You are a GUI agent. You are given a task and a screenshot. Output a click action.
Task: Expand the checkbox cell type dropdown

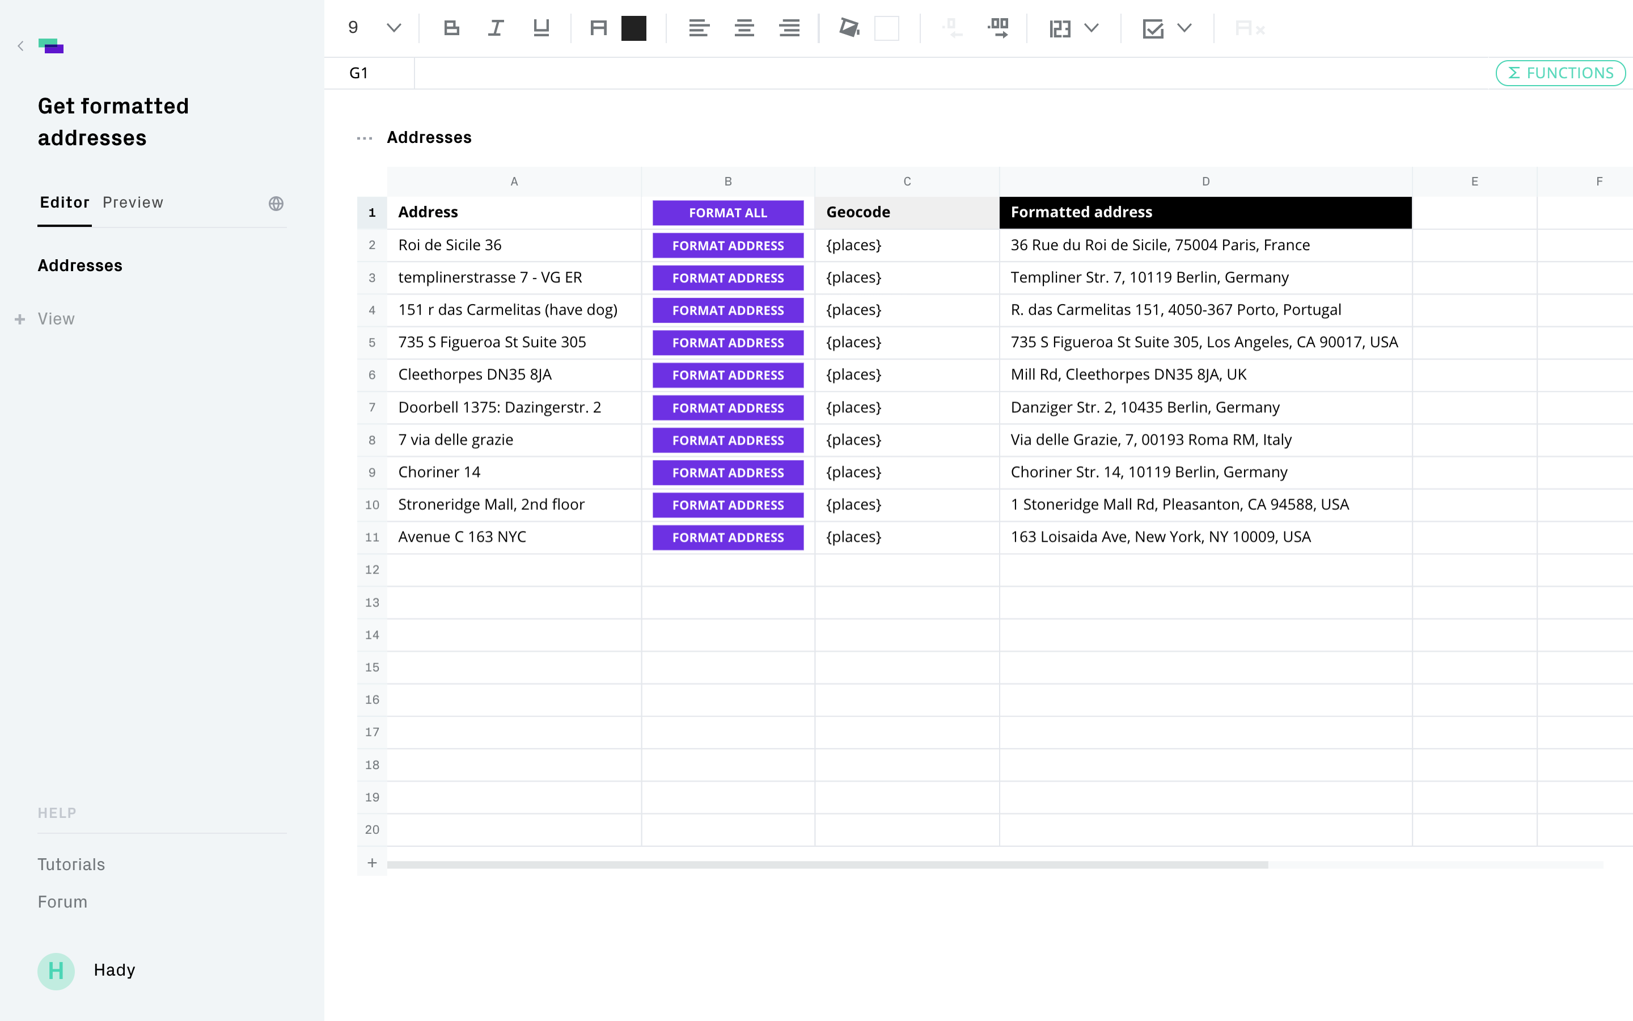1184,28
